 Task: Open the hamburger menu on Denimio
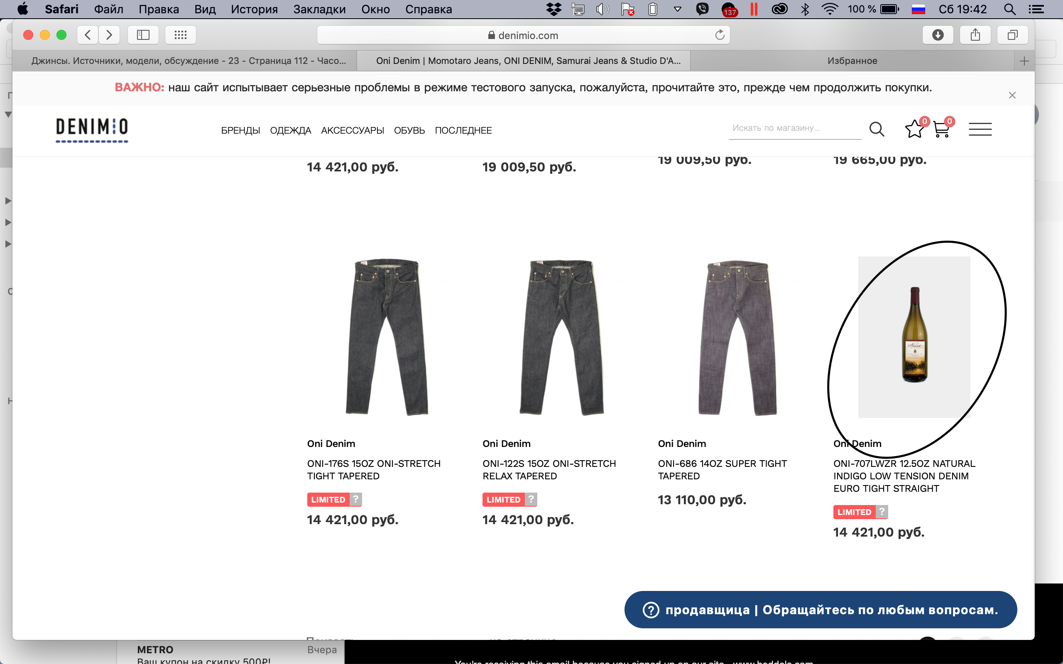tap(980, 129)
